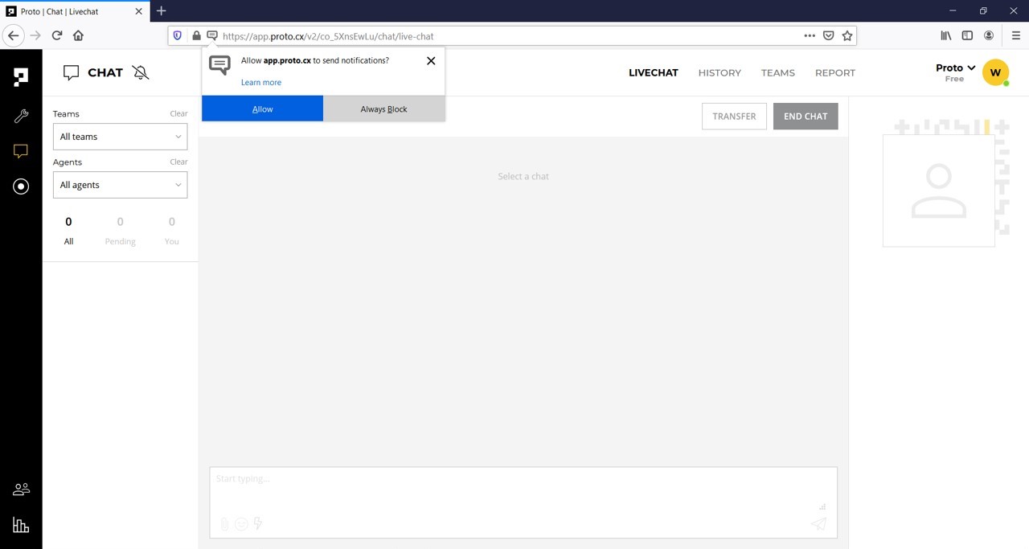The height and width of the screenshot is (549, 1029).
Task: Go to the browser home page icon
Action: pyautogui.click(x=78, y=35)
